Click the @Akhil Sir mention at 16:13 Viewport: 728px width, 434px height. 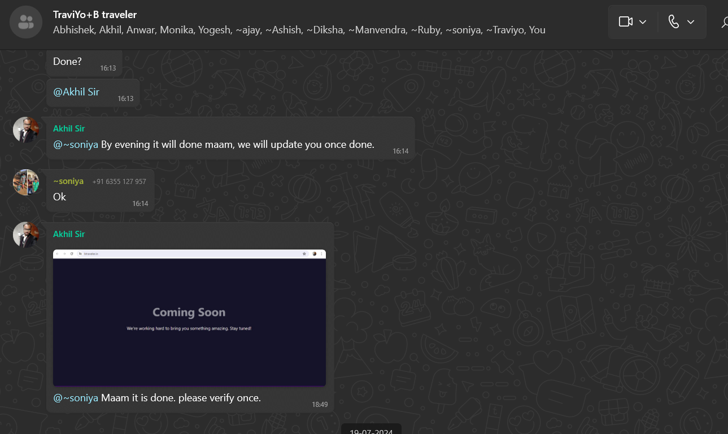[x=76, y=92]
